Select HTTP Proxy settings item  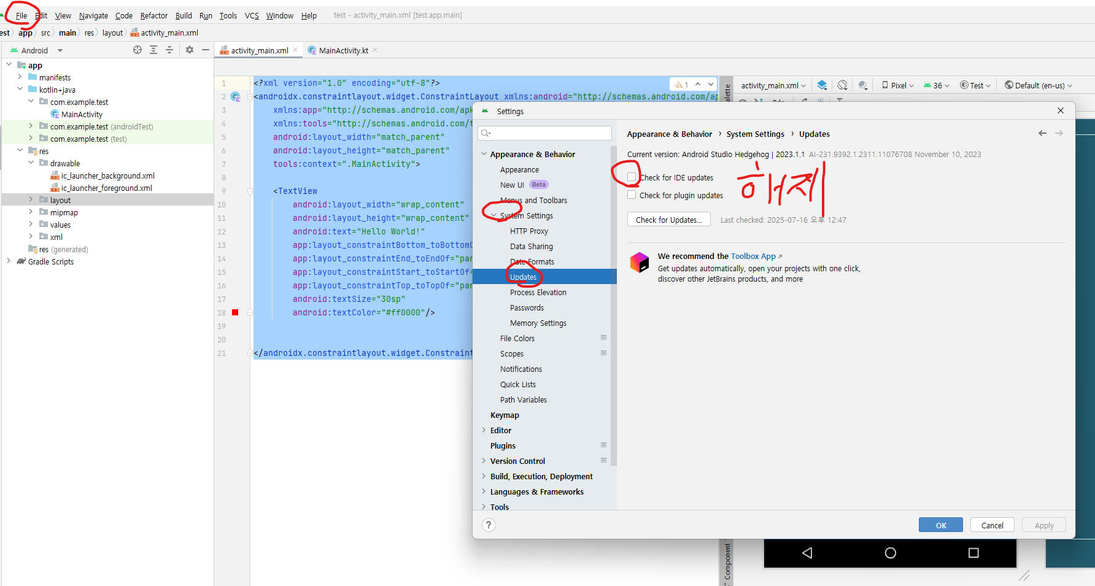[x=528, y=231]
